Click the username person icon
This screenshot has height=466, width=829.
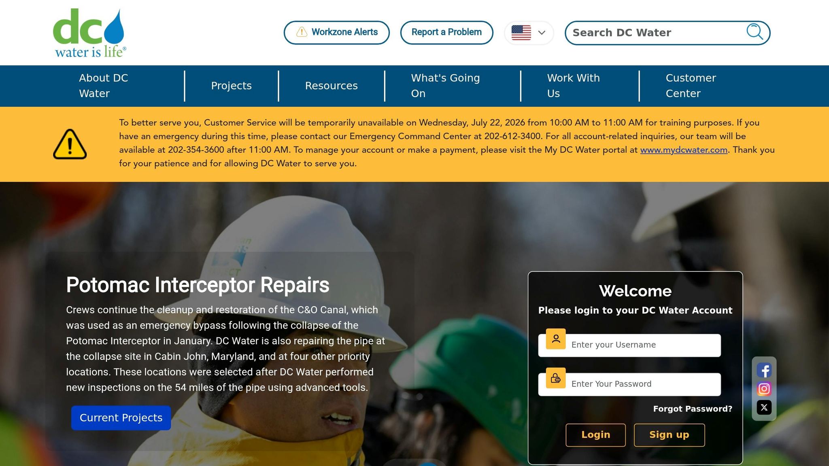[556, 339]
